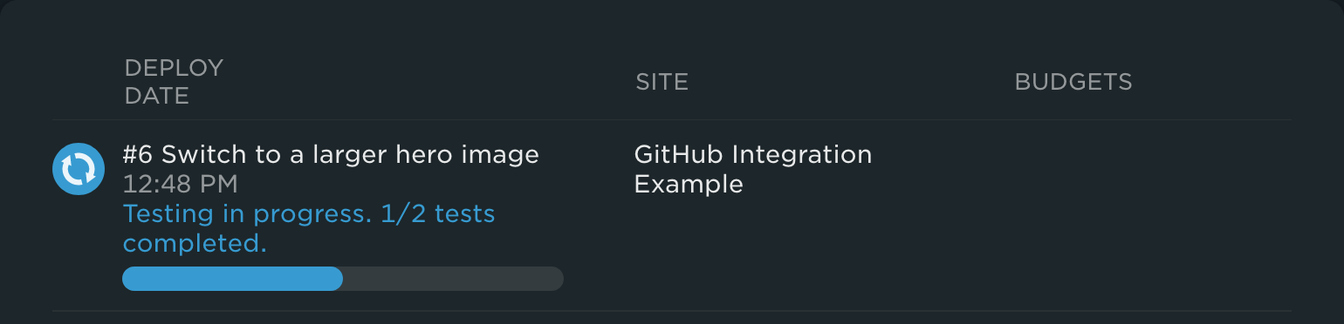This screenshot has height=324, width=1344.
Task: Click the word "completed." in status message
Action: [195, 243]
